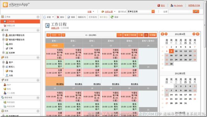Image resolution: width=207 pixels, height=117 pixels.
Task: Switch scheduler to 一周 week view
Action: [x=140, y=35]
